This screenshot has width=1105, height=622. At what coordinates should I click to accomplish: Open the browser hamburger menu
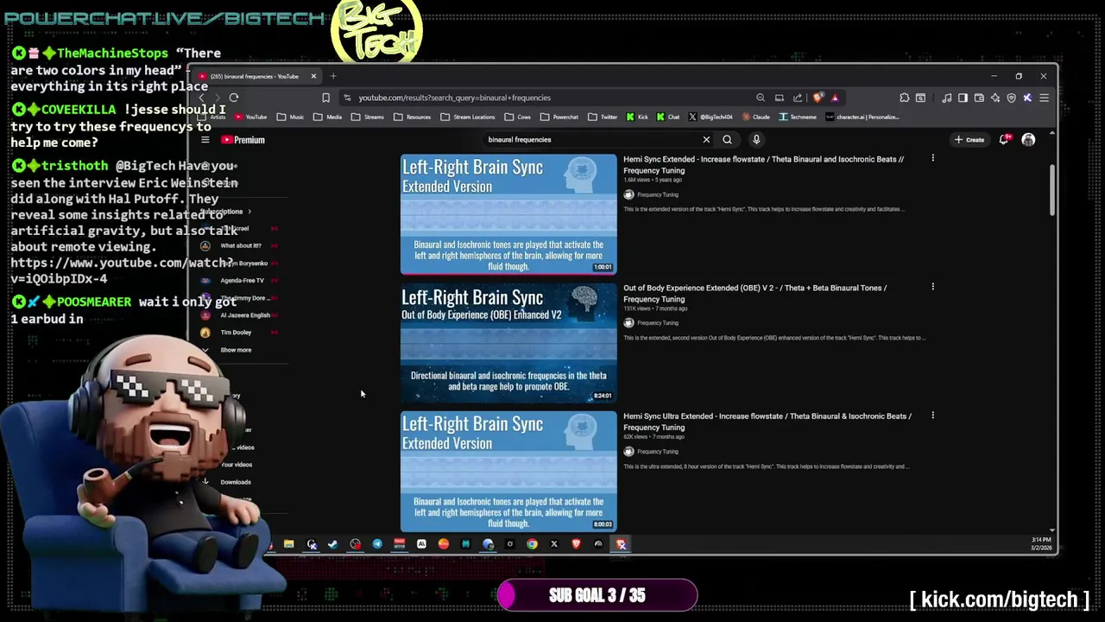[x=1044, y=98]
